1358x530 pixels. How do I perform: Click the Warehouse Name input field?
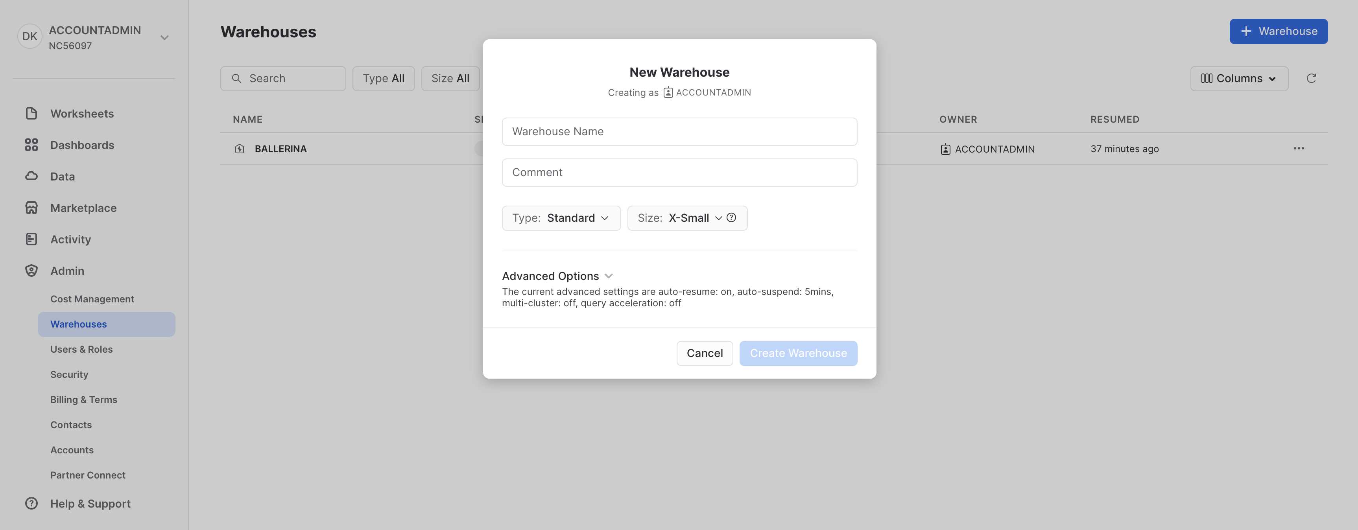[679, 131]
